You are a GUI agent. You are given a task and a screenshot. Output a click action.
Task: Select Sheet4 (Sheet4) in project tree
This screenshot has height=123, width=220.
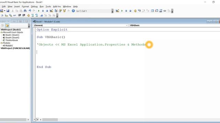pyautogui.click(x=12, y=38)
